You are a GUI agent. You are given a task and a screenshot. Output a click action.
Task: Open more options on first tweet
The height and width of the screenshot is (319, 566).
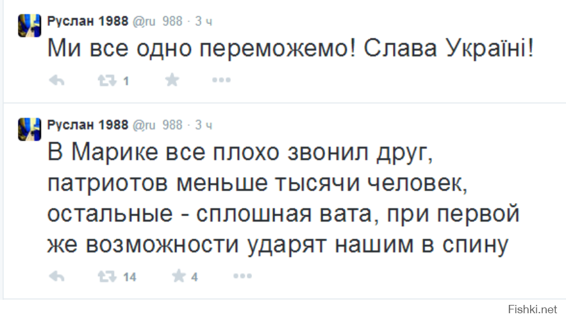click(221, 79)
